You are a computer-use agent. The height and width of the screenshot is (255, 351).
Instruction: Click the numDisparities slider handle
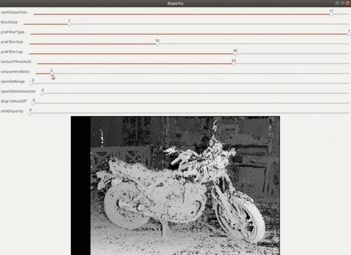pos(331,14)
